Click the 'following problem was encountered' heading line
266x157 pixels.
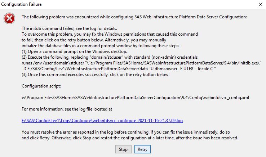coord(134,17)
